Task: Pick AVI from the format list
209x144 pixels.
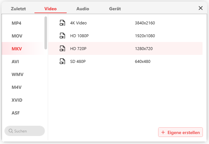Action: pos(15,62)
